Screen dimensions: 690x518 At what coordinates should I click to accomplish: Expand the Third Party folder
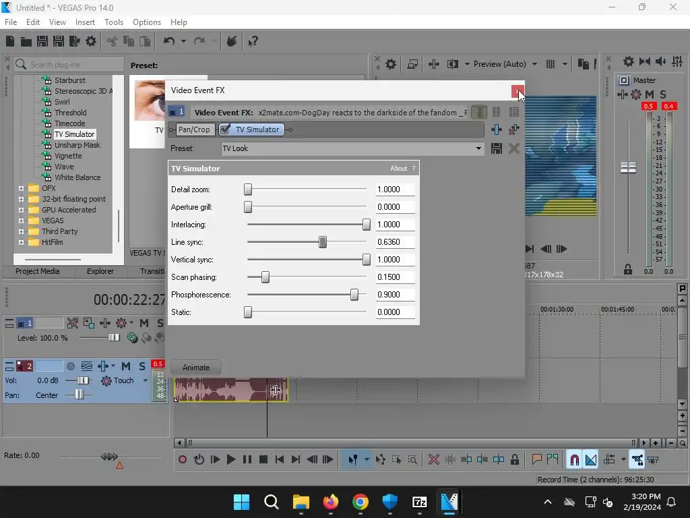coord(21,231)
